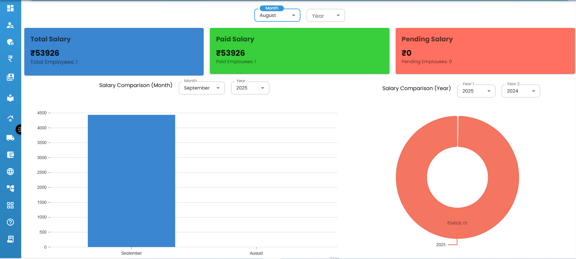Click the Pending Salary red card

pos(485,51)
